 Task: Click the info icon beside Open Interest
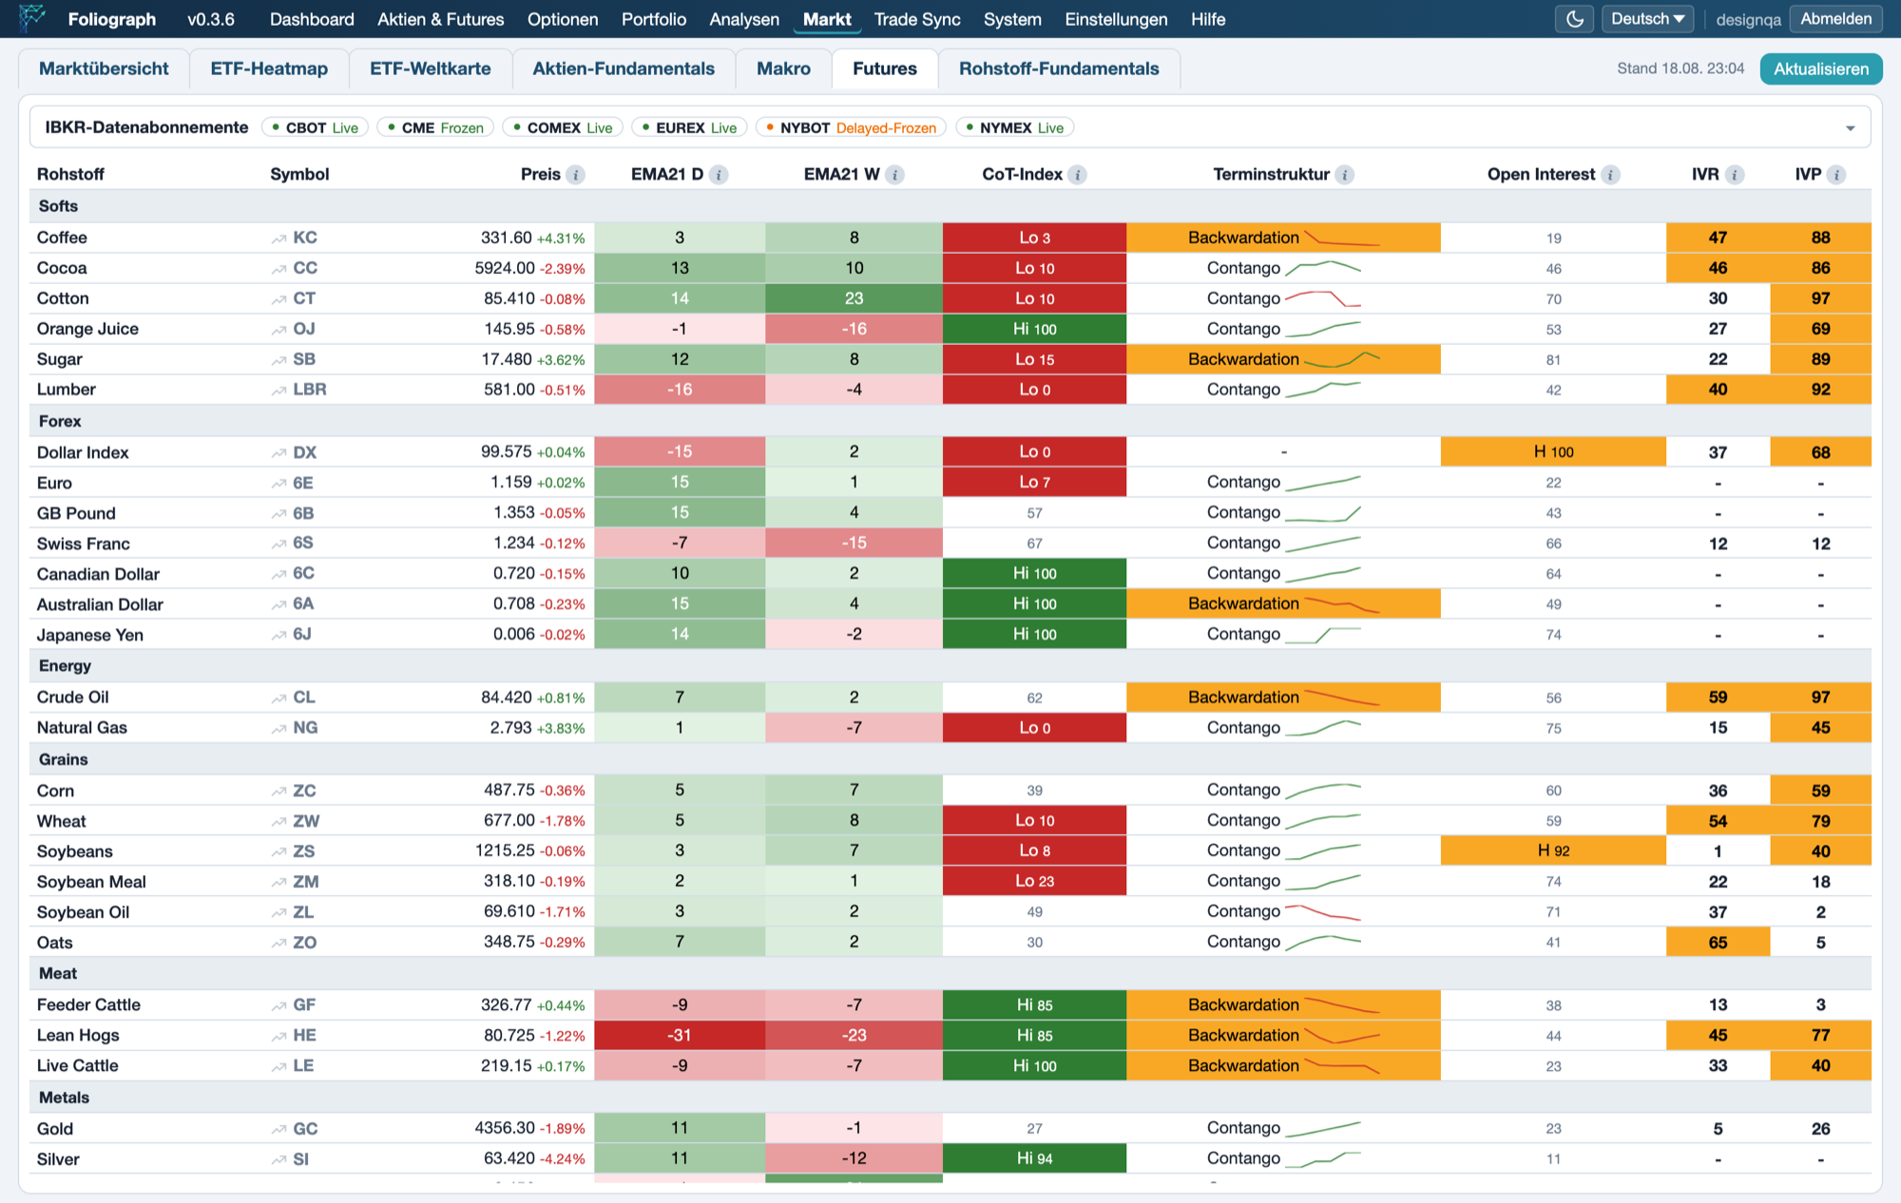tap(1610, 175)
